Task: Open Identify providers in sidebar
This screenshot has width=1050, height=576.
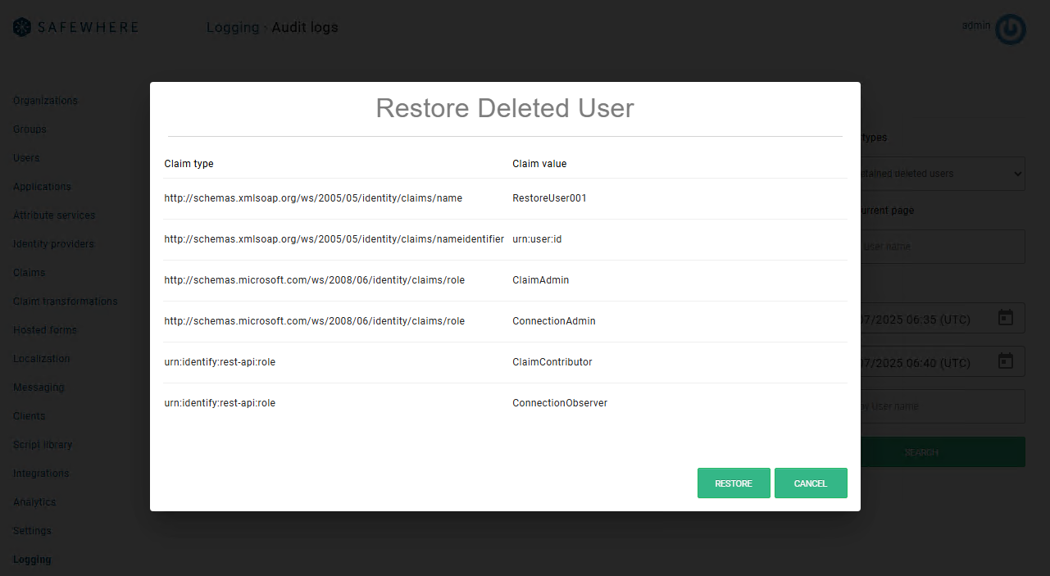Action: click(x=53, y=244)
